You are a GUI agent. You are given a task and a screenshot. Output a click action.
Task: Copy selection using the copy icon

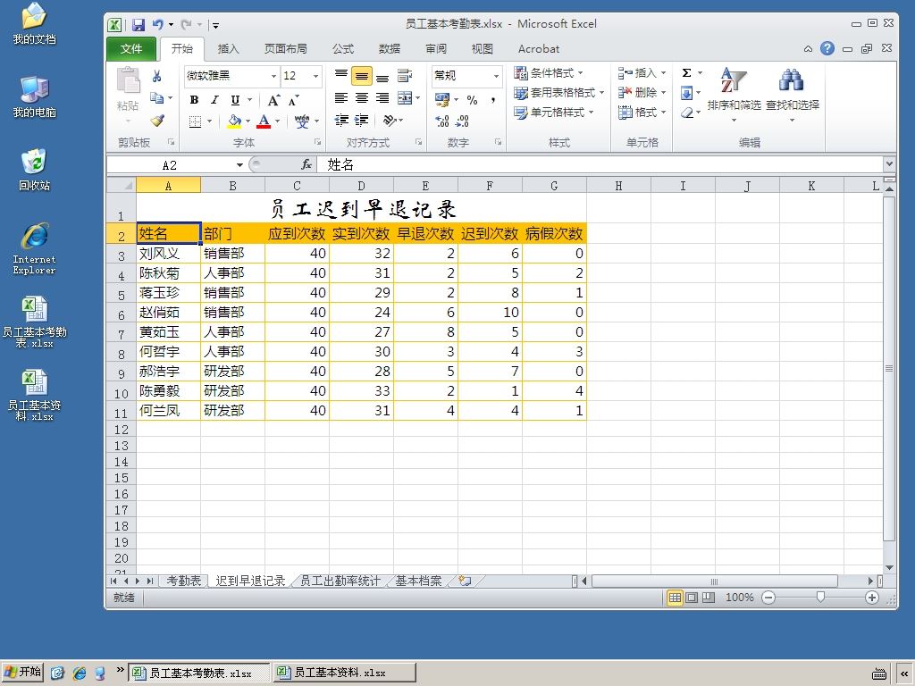tap(156, 97)
